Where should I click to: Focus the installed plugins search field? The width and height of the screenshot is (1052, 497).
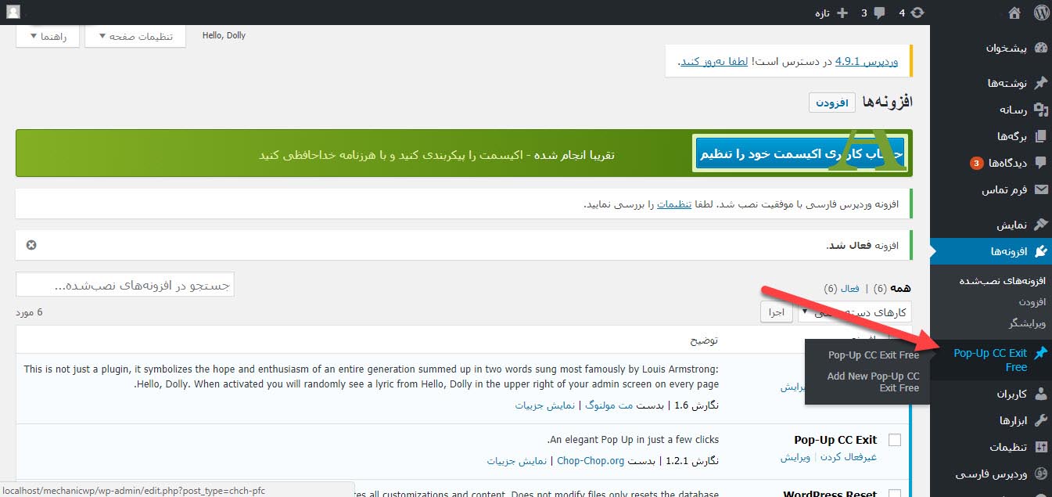pyautogui.click(x=125, y=285)
